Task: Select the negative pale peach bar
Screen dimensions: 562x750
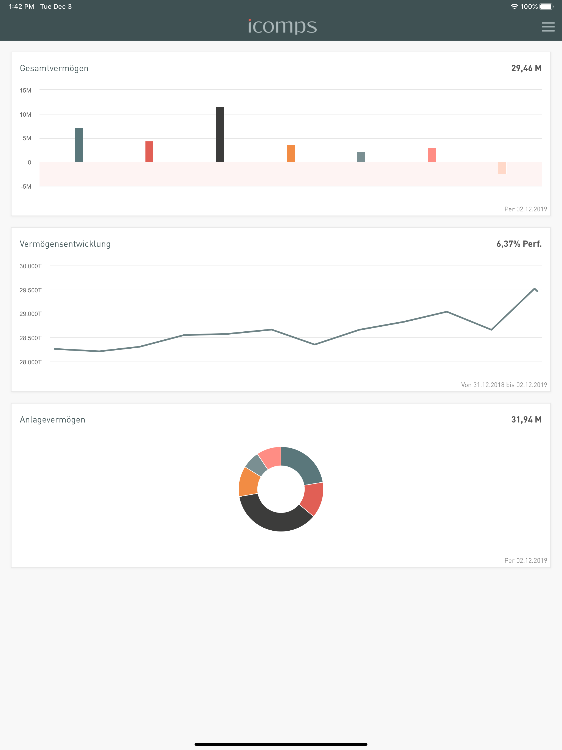Action: pyautogui.click(x=502, y=168)
